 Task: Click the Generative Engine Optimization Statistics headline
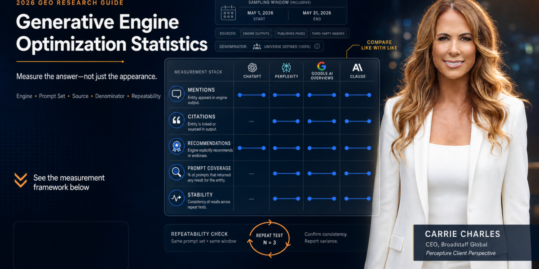(x=112, y=33)
